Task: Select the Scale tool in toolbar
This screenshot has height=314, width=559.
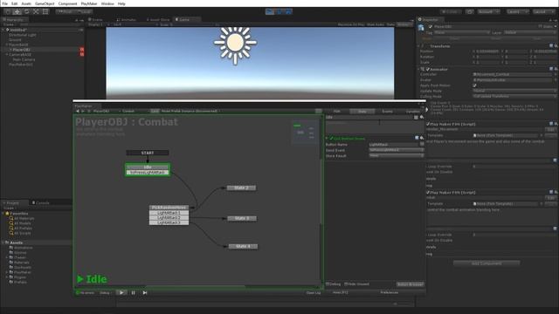Action: pyautogui.click(x=36, y=11)
